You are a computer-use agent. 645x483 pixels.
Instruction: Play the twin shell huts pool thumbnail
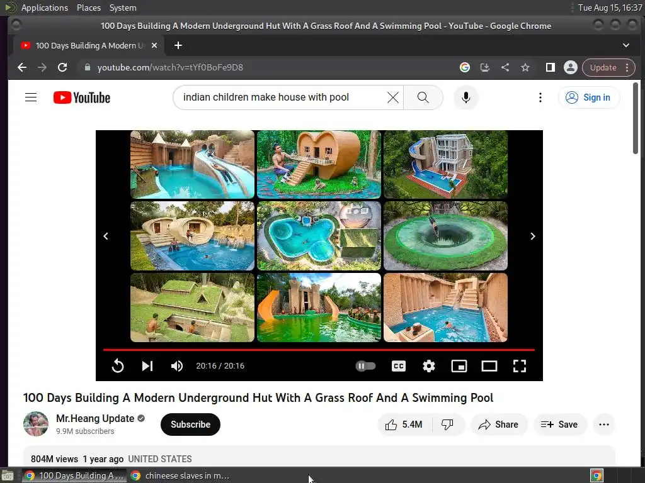[x=192, y=236]
